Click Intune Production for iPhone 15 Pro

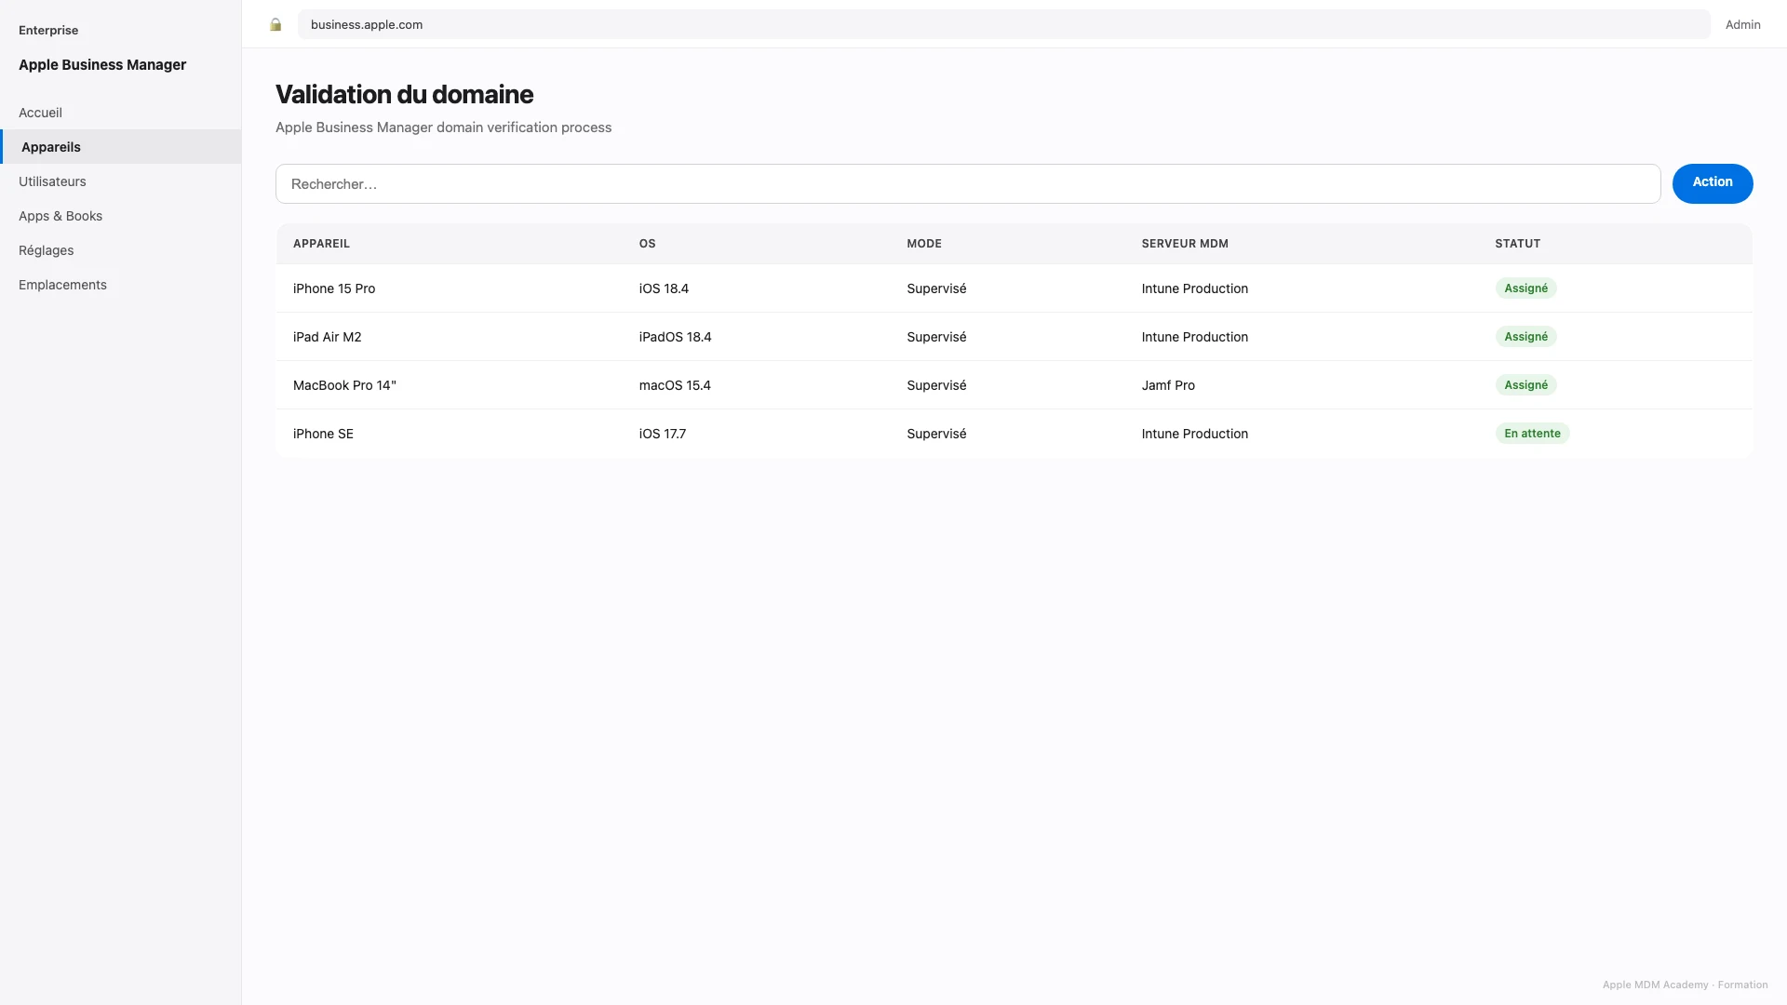[1194, 288]
